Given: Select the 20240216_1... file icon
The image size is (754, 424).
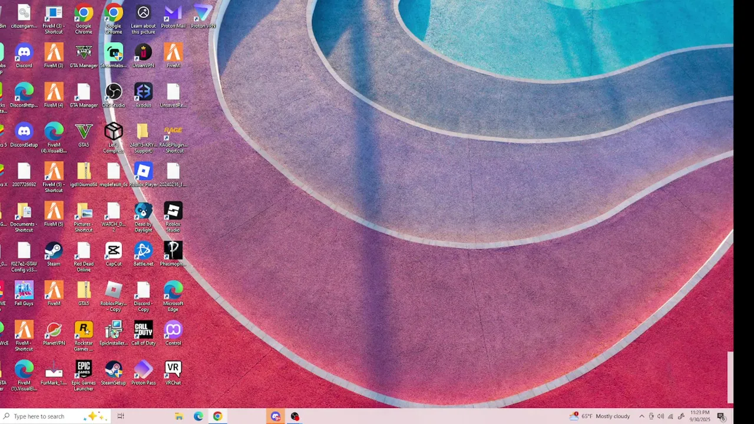Looking at the screenshot, I should click(173, 175).
